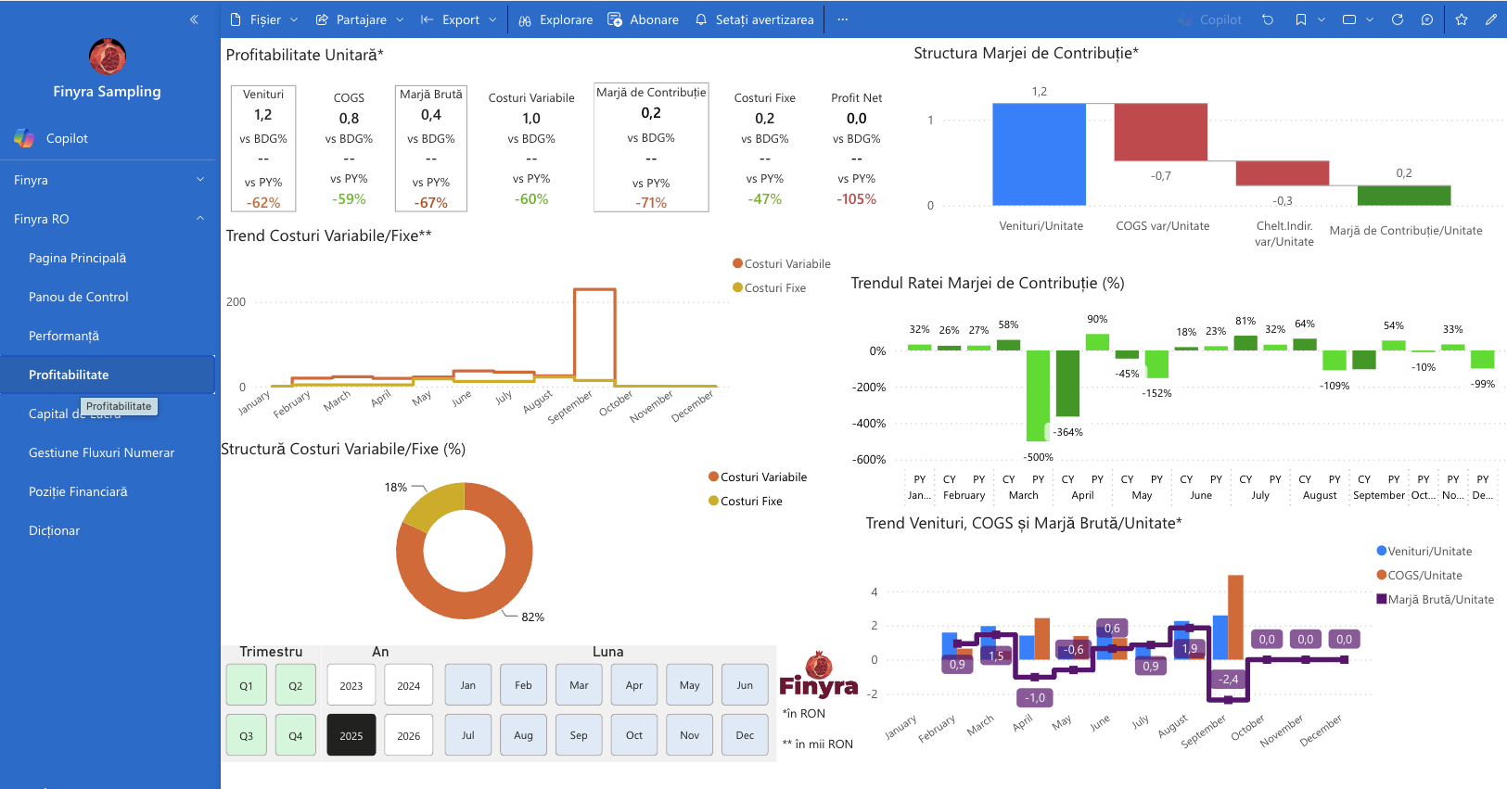The image size is (1507, 789).
Task: Click blue Venituri/Unitate legend dot
Action: [1382, 551]
